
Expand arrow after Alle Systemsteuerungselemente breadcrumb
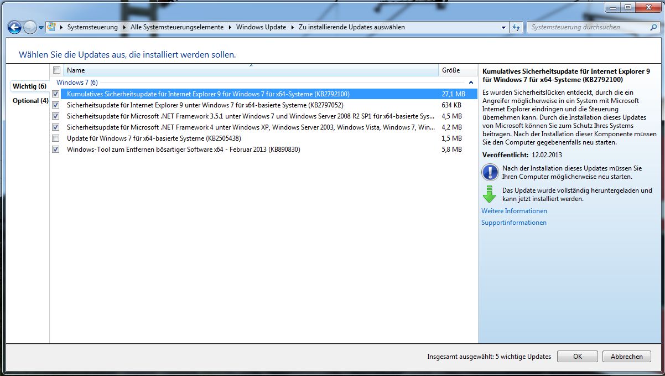[230, 27]
